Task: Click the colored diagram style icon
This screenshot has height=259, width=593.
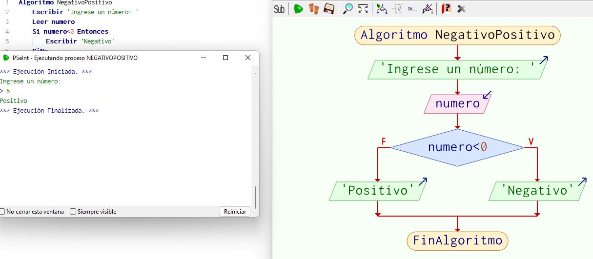Action: tap(382, 9)
